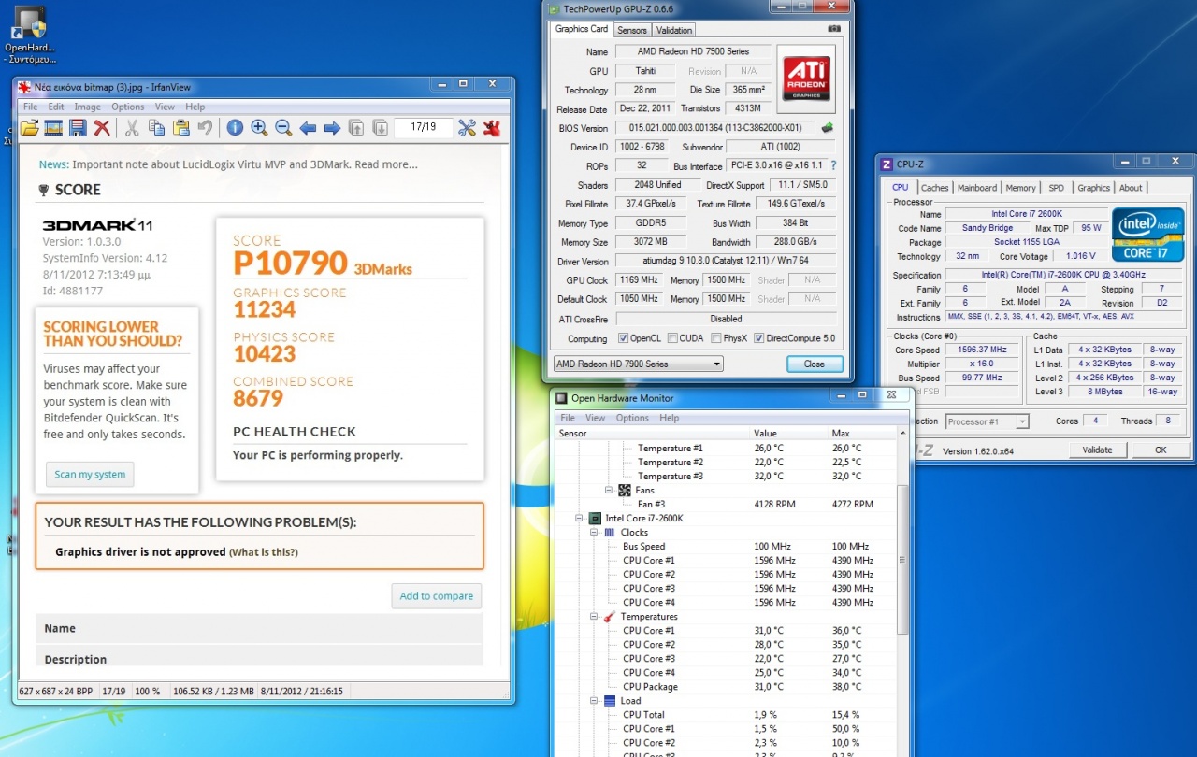1197x757 pixels.
Task: Open the OpenHardwareMonitor desktop shortcut icon
Action: [30, 36]
